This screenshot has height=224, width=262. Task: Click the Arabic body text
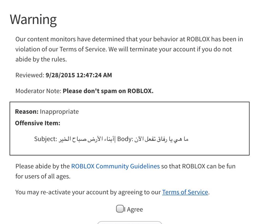[x=161, y=139]
